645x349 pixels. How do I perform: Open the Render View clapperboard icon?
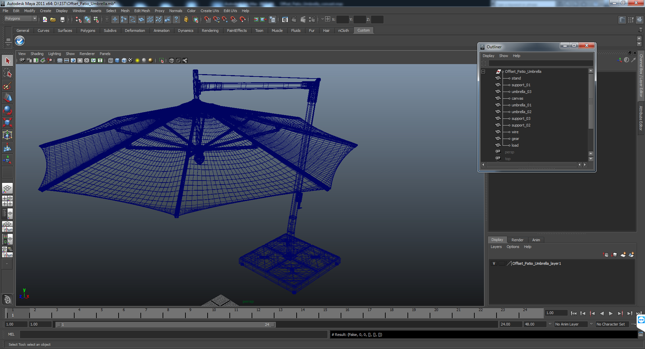click(x=285, y=19)
